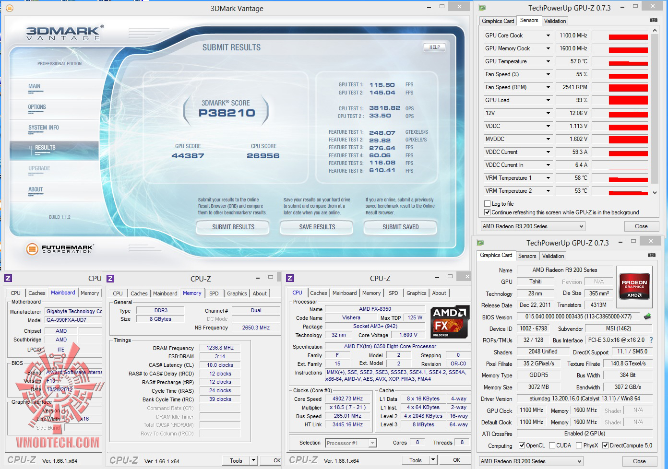Click the HELP button in 3DMark Vantage

[435, 47]
